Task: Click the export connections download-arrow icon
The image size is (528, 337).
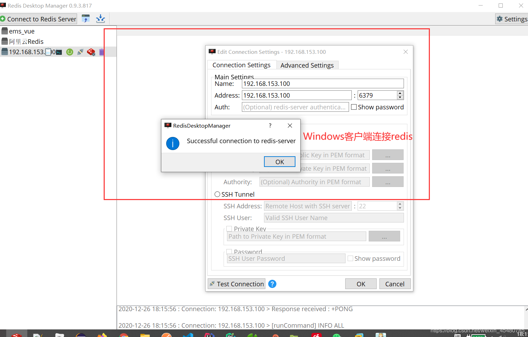Action: click(101, 19)
